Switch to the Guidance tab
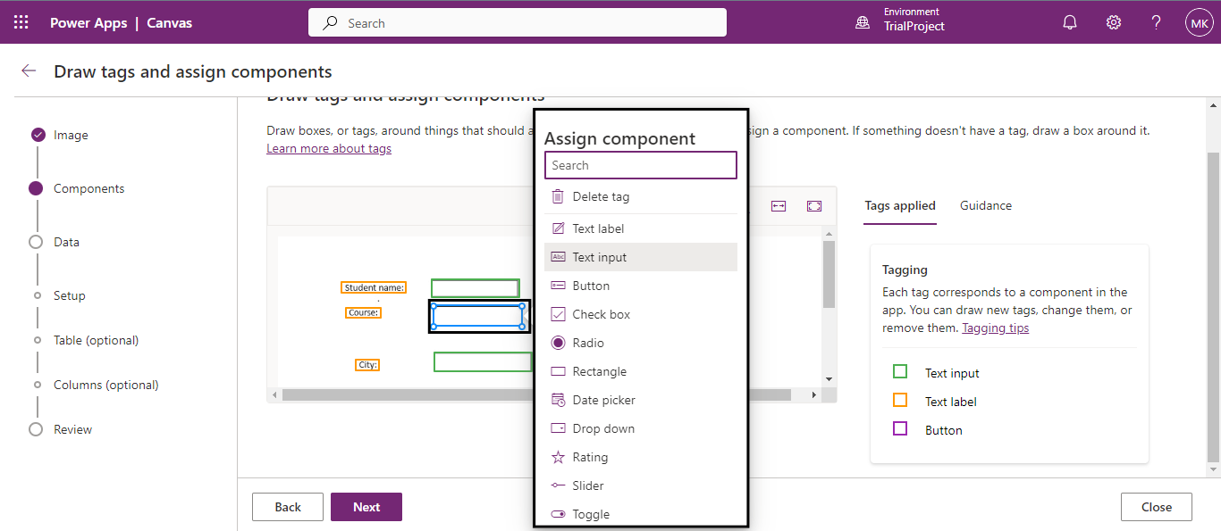Viewport: 1221px width, 531px height. coord(986,205)
